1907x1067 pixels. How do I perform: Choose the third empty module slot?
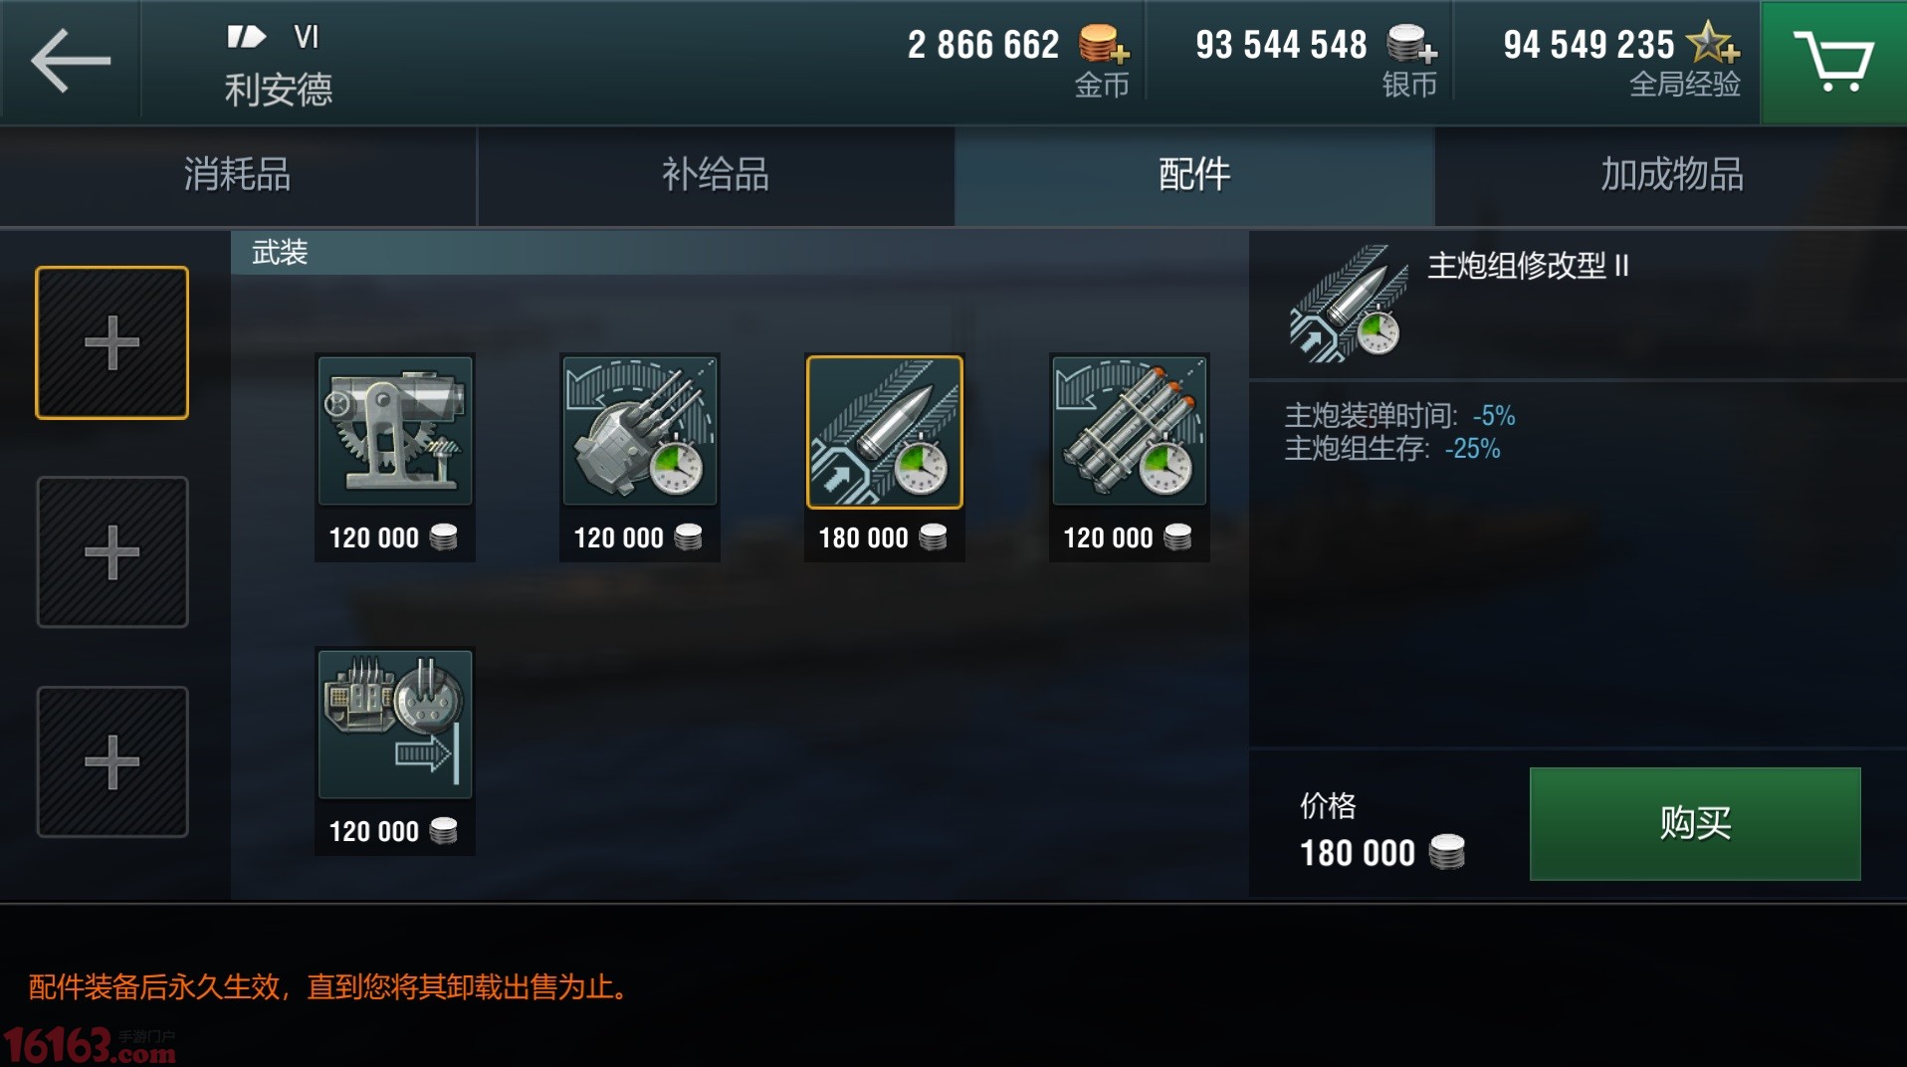(x=111, y=761)
